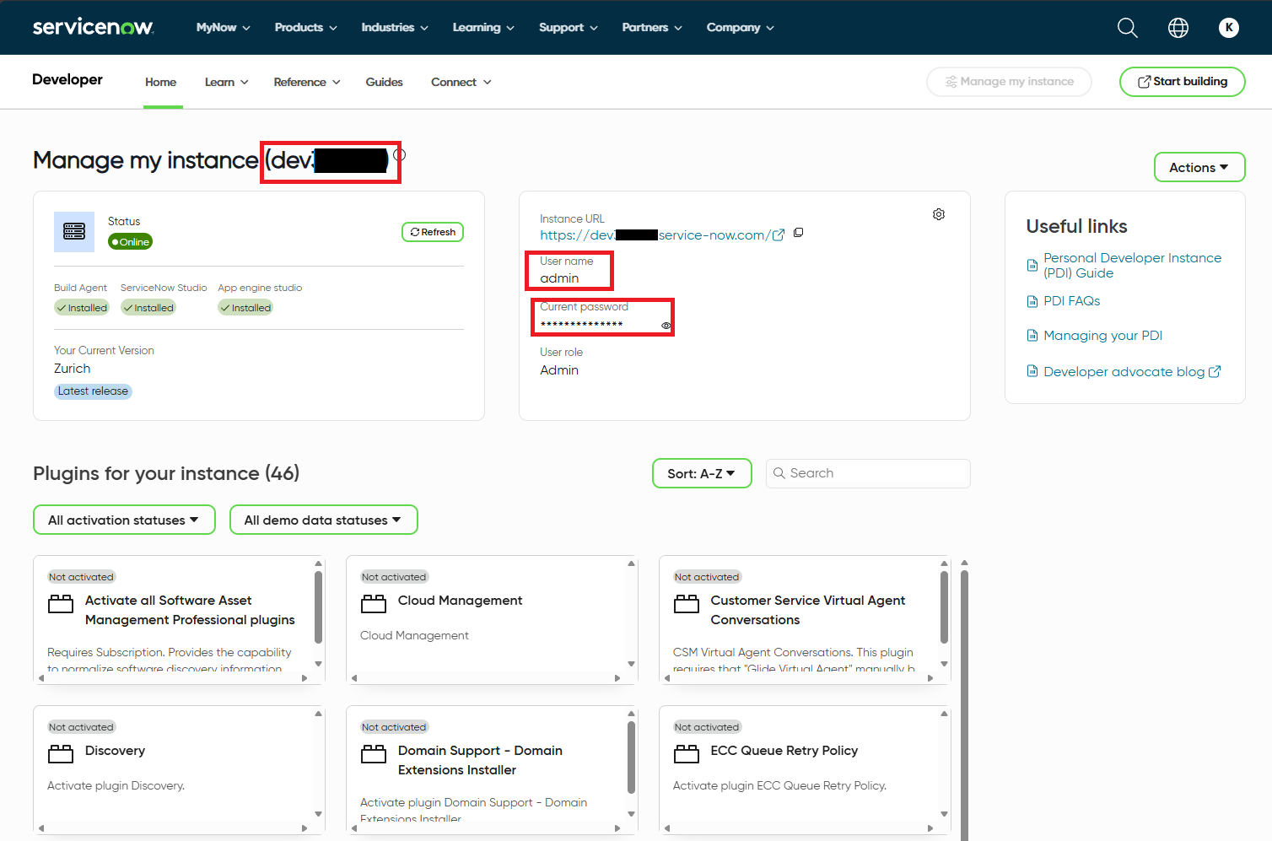This screenshot has height=841, width=1272.
Task: Click the plugin Search input field
Action: [867, 473]
